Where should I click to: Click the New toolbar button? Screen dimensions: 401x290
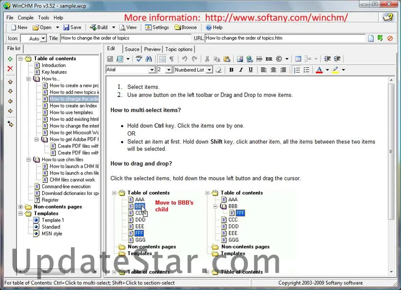click(x=19, y=27)
